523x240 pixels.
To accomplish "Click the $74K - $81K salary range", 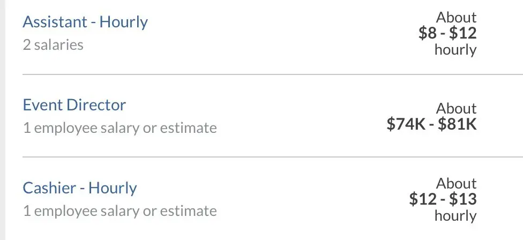I will point(431,124).
